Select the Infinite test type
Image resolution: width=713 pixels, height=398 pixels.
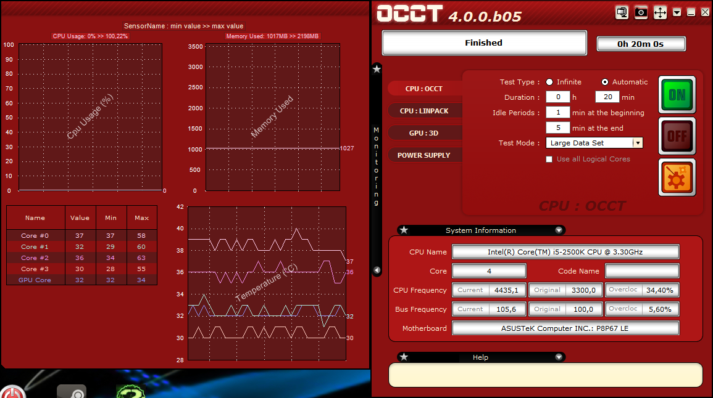[x=549, y=82]
